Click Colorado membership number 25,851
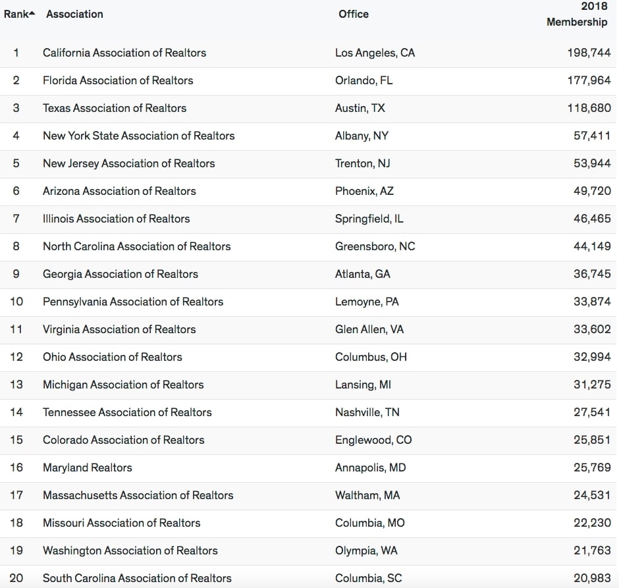The image size is (619, 588). [592, 440]
